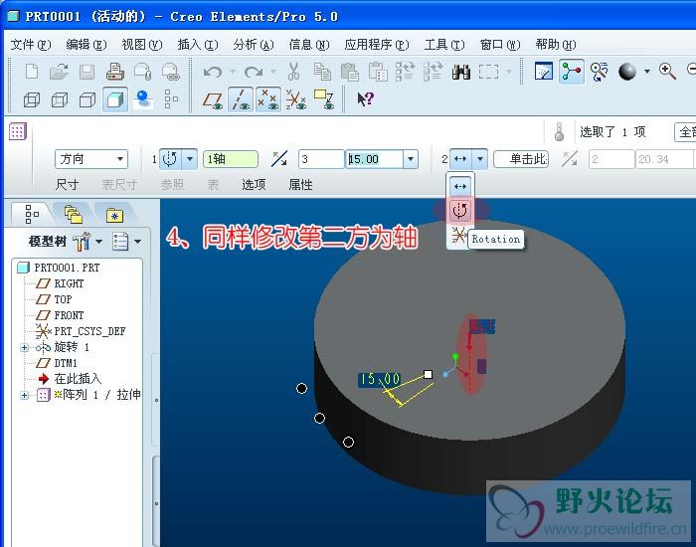696x547 pixels.
Task: Select DTM1 datum plane in tree
Action: coord(66,363)
